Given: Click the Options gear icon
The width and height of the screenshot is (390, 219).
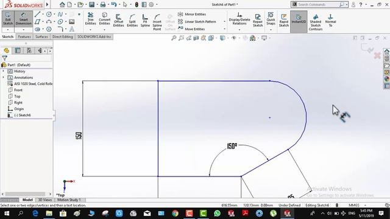Looking at the screenshot, I should click(151, 4).
